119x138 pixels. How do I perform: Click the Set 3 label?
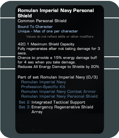click(x=25, y=107)
